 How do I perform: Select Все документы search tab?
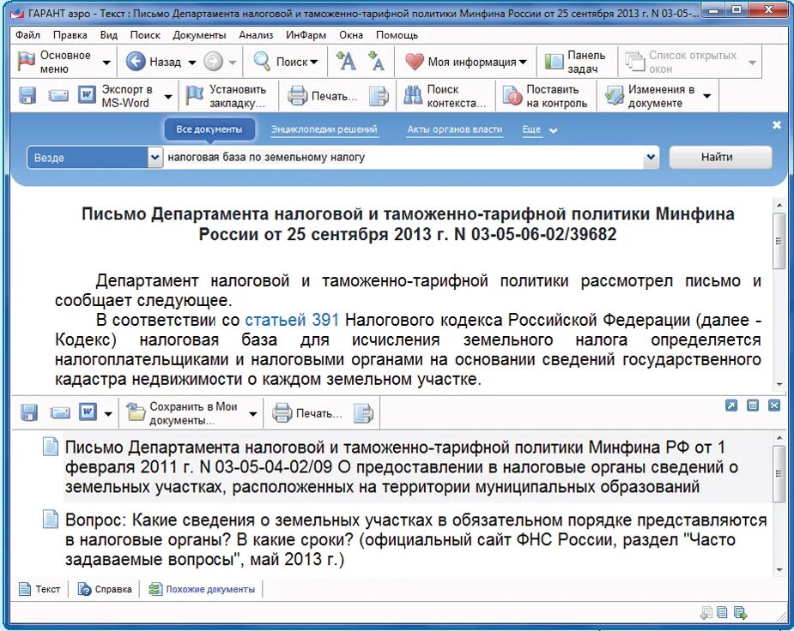[209, 129]
